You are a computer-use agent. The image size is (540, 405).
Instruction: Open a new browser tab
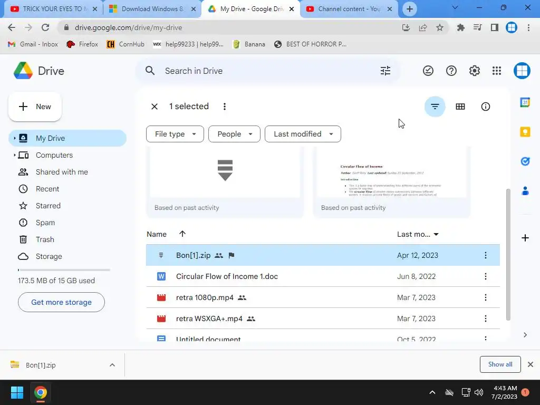pos(409,9)
